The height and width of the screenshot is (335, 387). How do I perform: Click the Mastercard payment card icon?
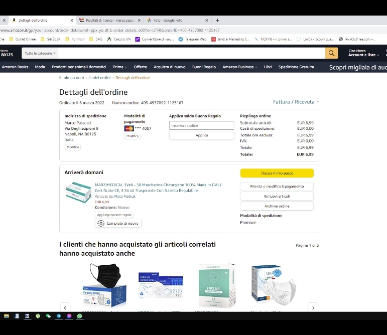[x=129, y=128]
